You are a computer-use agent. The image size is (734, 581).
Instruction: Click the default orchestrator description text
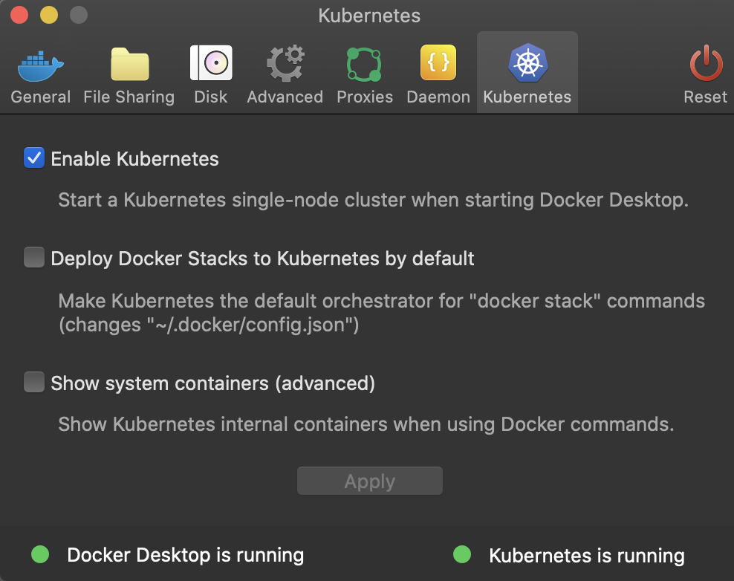[382, 313]
